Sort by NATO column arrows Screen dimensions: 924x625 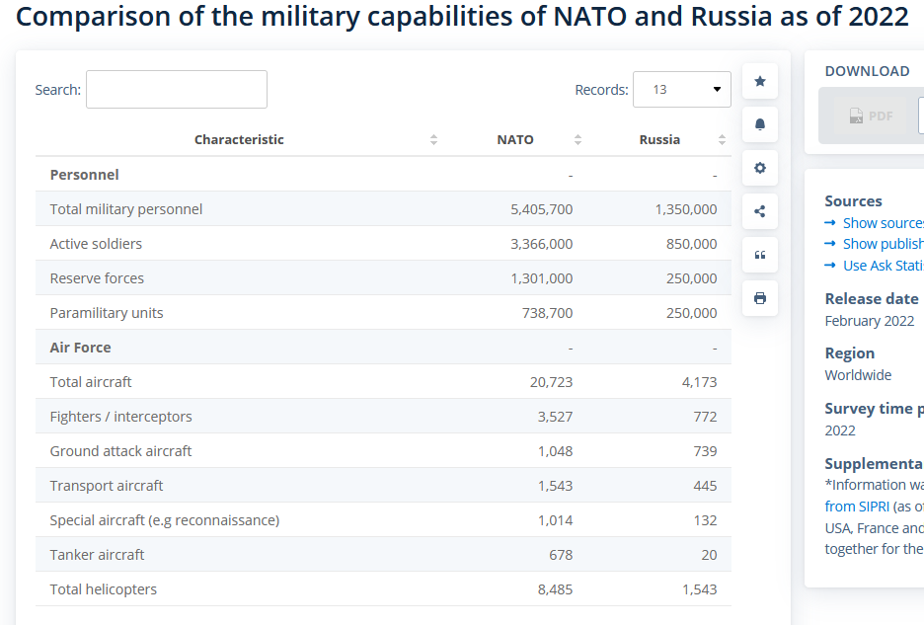coord(578,140)
